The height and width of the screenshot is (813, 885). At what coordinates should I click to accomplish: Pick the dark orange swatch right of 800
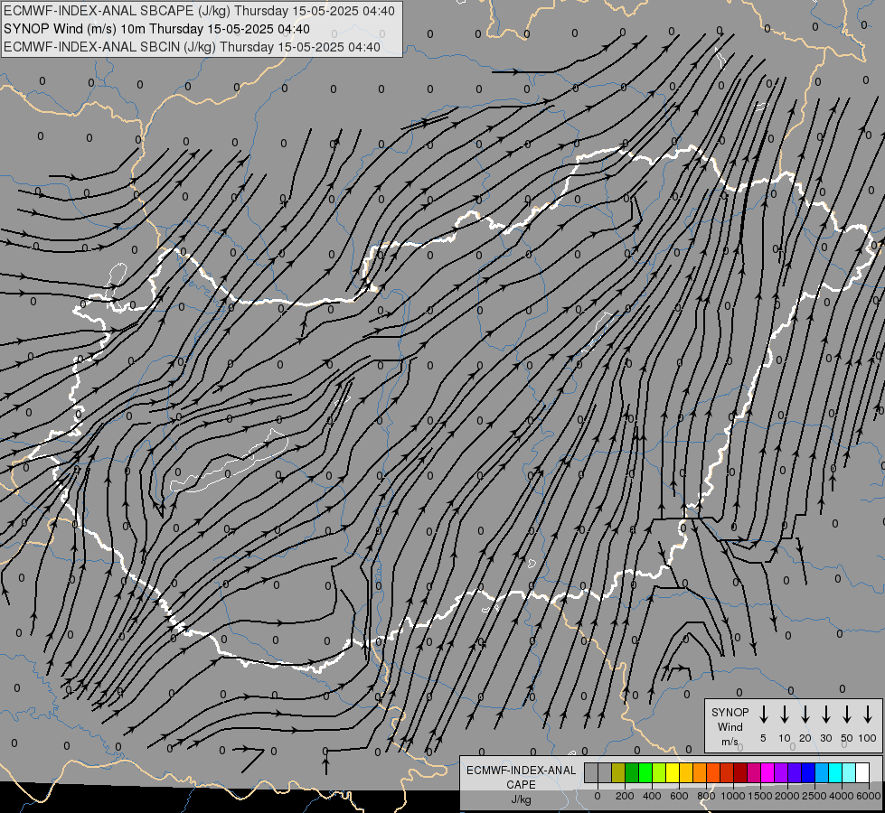tap(713, 772)
